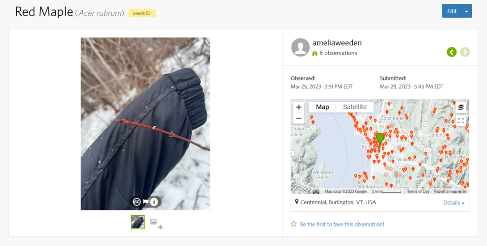Click the add photo icon below image
The height and width of the screenshot is (246, 487).
[x=156, y=224]
